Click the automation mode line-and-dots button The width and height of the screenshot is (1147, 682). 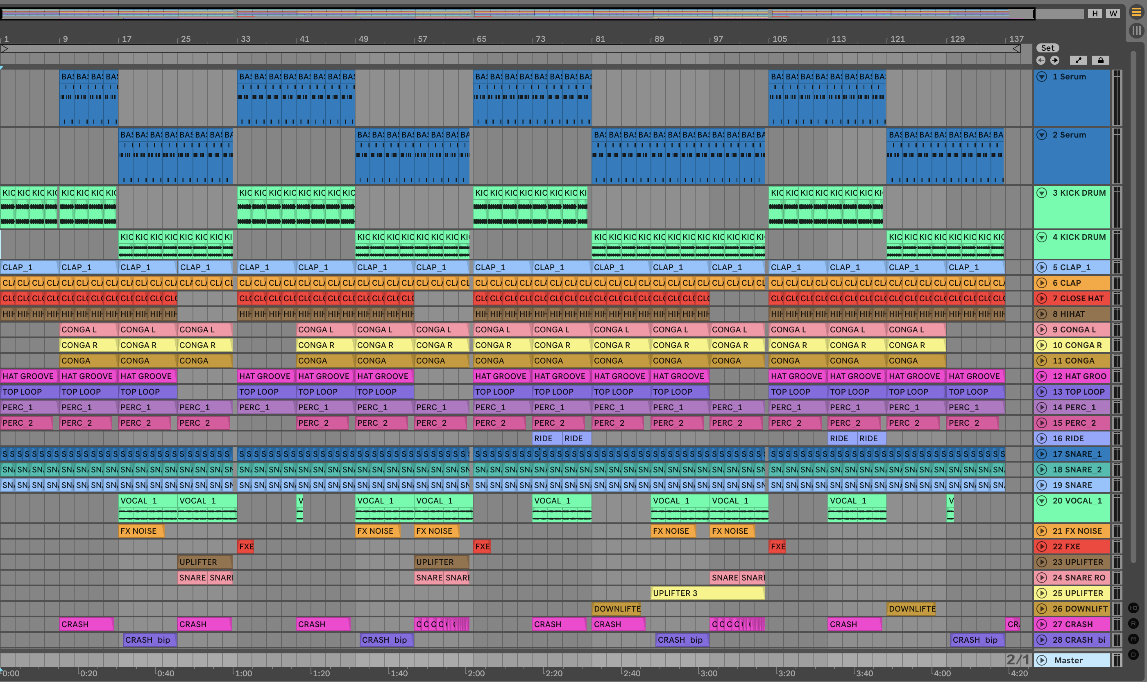(x=1078, y=60)
